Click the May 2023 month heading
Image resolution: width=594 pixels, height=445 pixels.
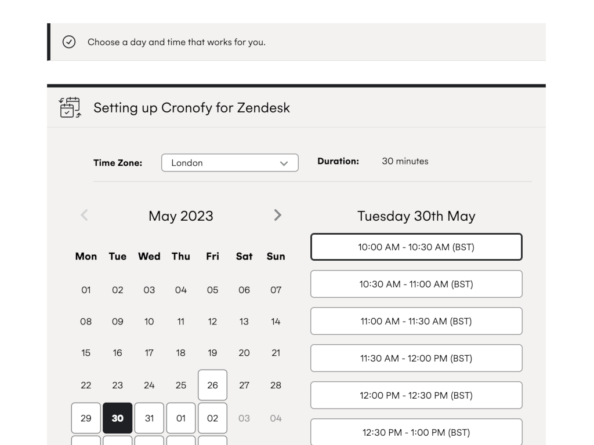[x=181, y=216]
